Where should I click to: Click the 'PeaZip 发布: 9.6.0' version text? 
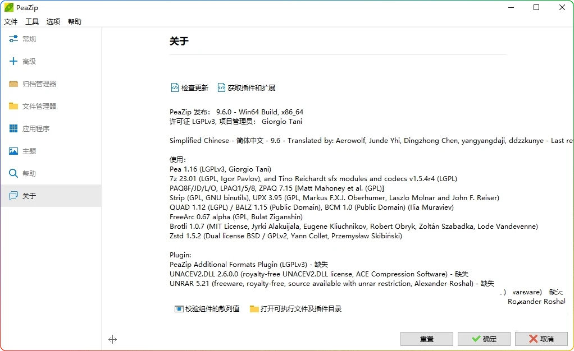tap(236, 112)
